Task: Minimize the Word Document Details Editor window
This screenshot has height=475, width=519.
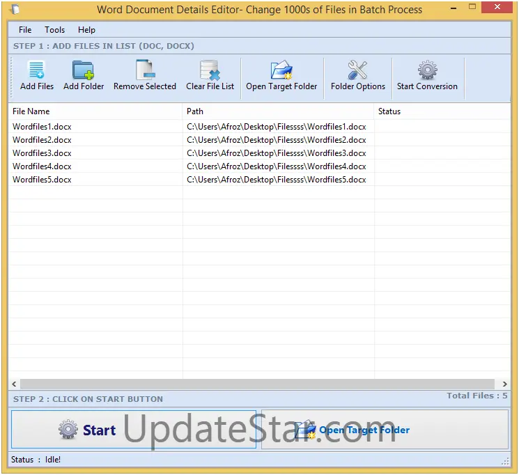Action: (454, 8)
